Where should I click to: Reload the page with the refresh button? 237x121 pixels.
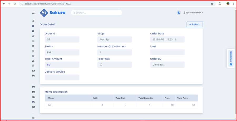15,4
